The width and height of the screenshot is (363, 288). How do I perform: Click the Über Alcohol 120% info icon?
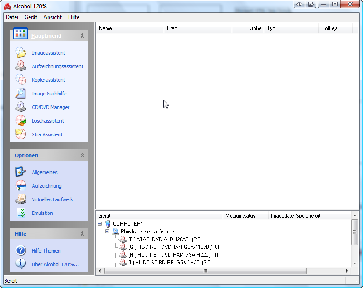[x=21, y=264]
